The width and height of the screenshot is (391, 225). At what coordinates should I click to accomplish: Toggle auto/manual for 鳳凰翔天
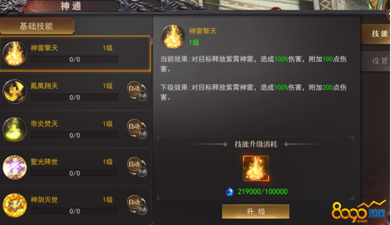click(x=137, y=91)
